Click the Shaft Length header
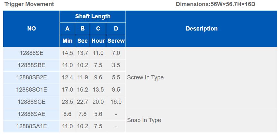 tap(93, 17)
